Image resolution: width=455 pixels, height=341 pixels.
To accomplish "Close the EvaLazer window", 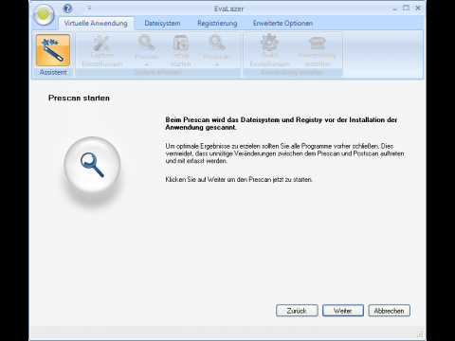I will 418,8.
